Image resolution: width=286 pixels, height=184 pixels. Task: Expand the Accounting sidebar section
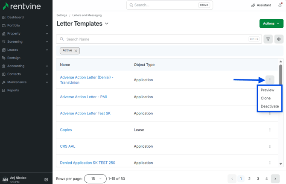click(x=47, y=66)
